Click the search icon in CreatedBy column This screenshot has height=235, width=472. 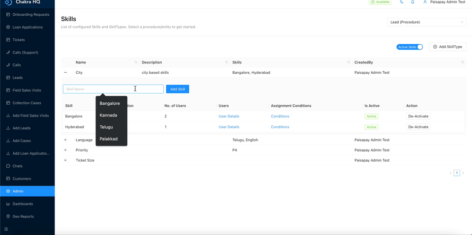coord(463,62)
